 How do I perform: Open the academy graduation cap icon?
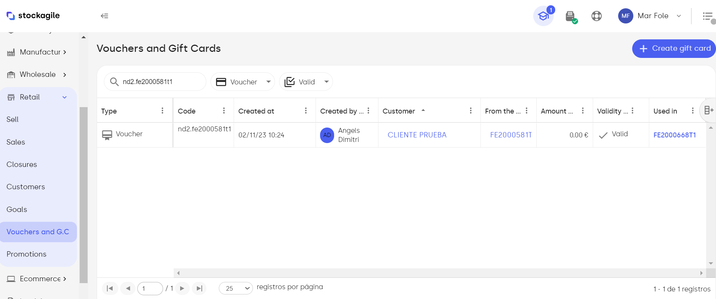(x=543, y=16)
